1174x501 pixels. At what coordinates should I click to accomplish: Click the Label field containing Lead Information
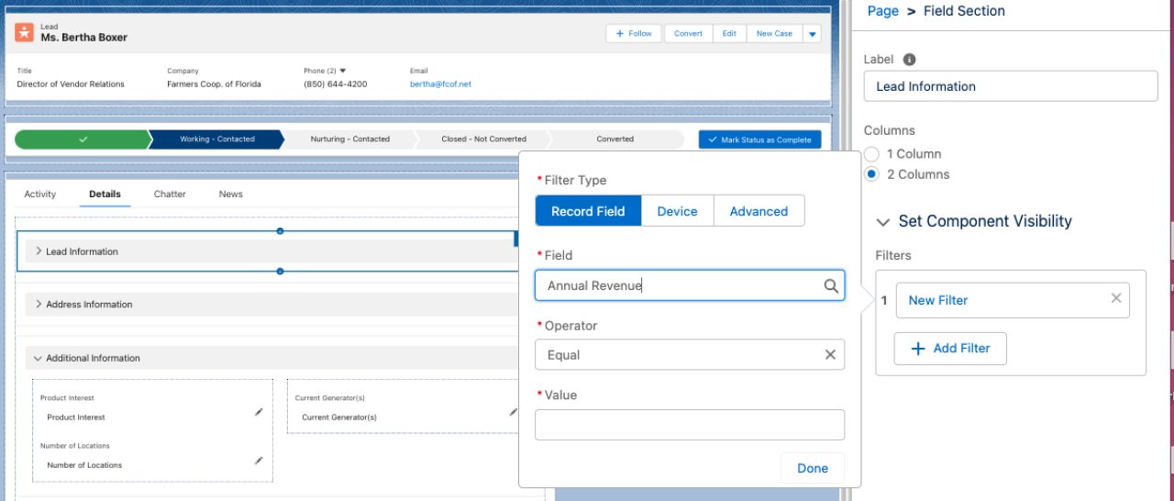1011,86
